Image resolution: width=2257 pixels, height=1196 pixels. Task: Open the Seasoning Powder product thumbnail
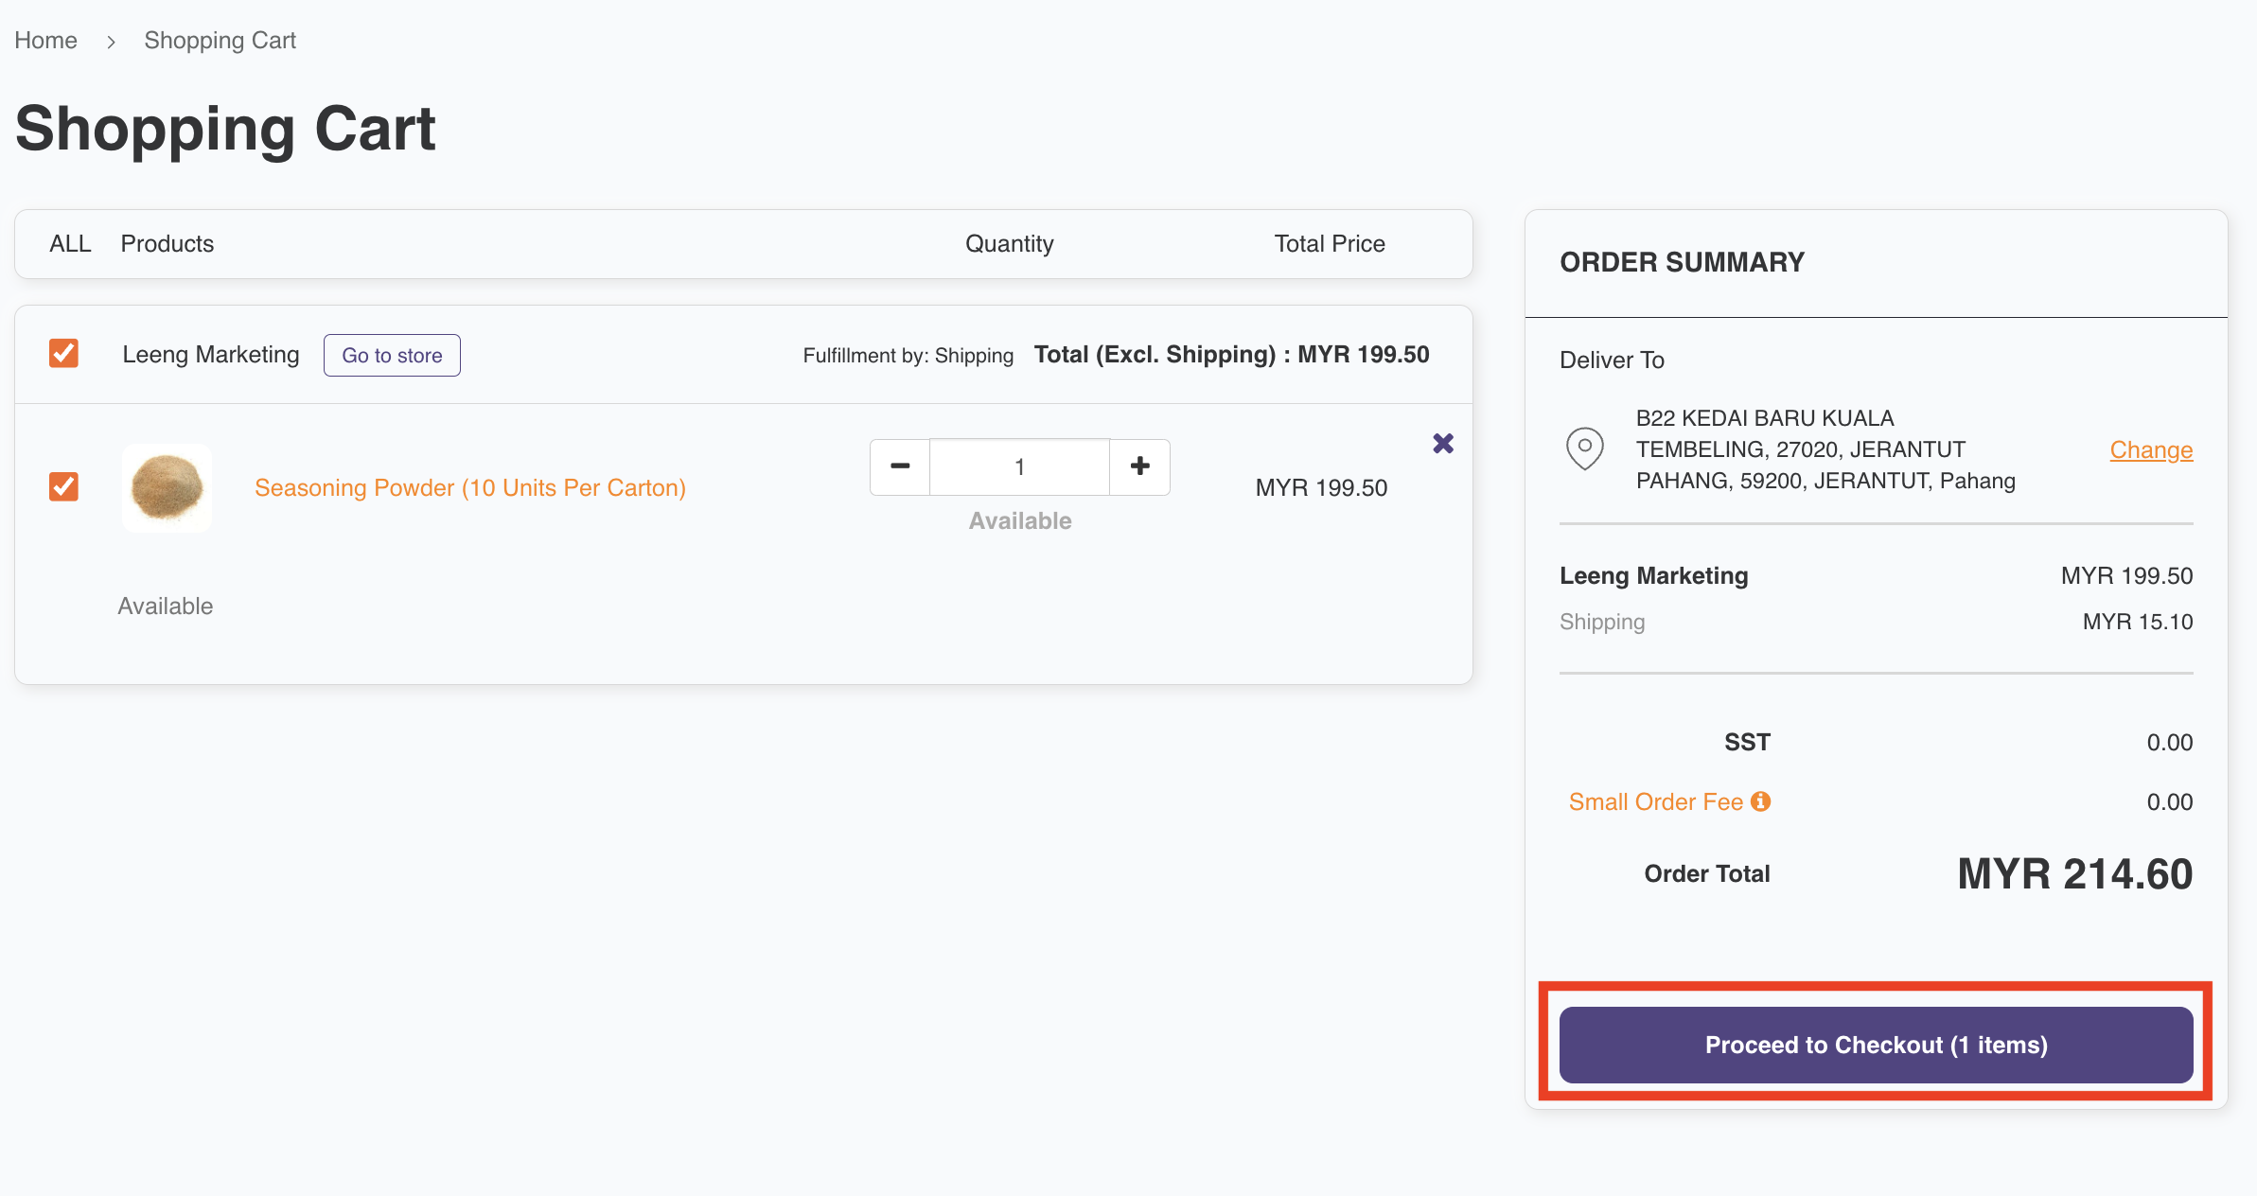(x=167, y=487)
